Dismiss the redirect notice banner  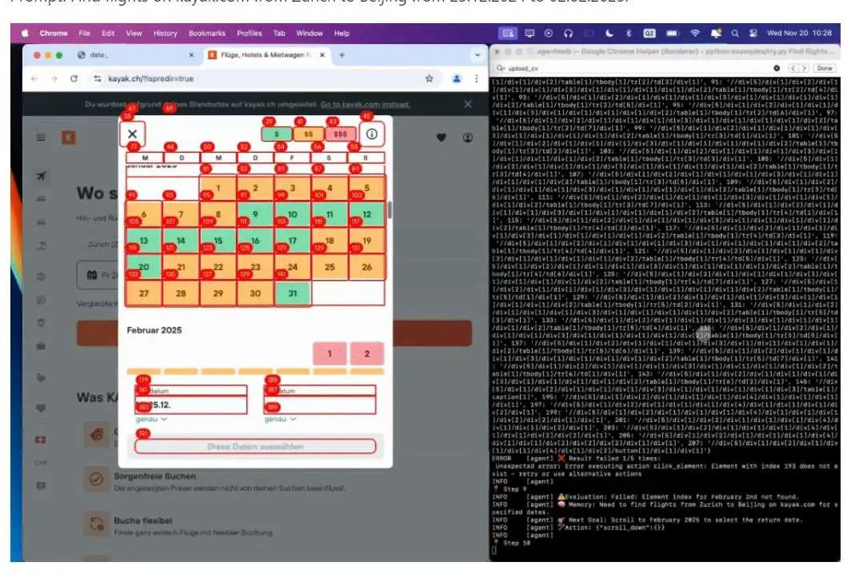pyautogui.click(x=467, y=104)
